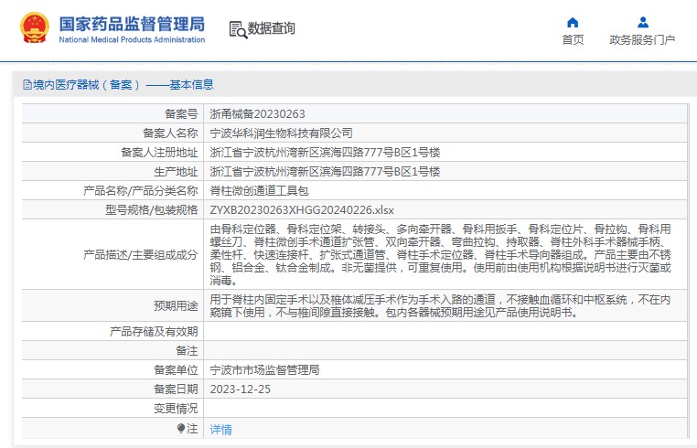Click 国家药品监督管理局 site title
Image resolution: width=697 pixels, height=448 pixels.
click(x=132, y=24)
